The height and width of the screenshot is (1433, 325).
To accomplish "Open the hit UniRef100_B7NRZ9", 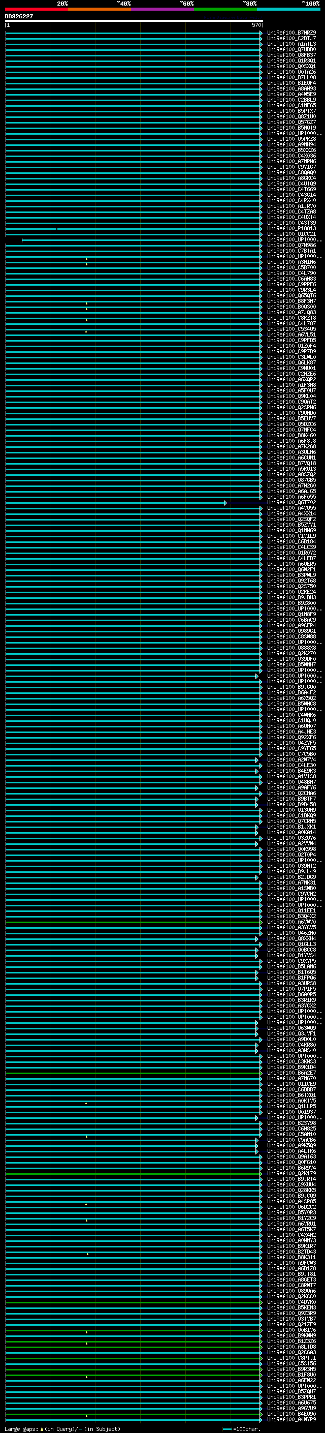I will click(x=291, y=33).
